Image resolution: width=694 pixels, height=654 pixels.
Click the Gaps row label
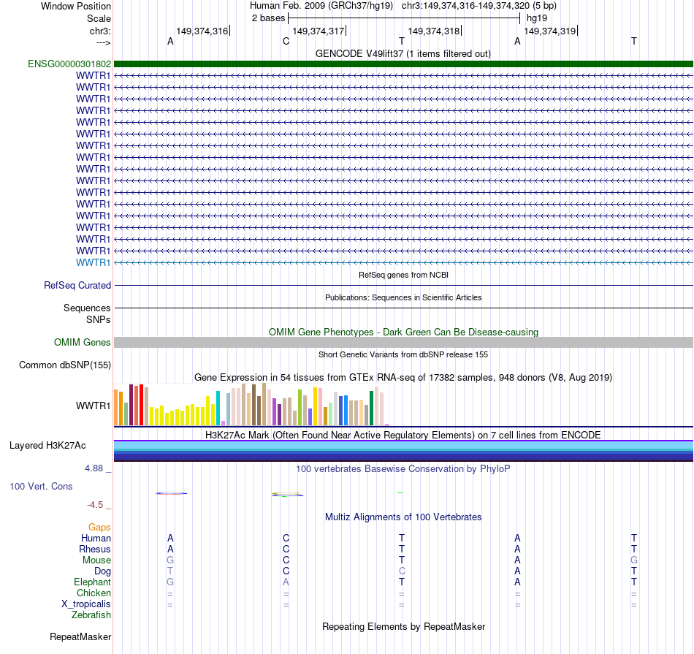pyautogui.click(x=99, y=527)
